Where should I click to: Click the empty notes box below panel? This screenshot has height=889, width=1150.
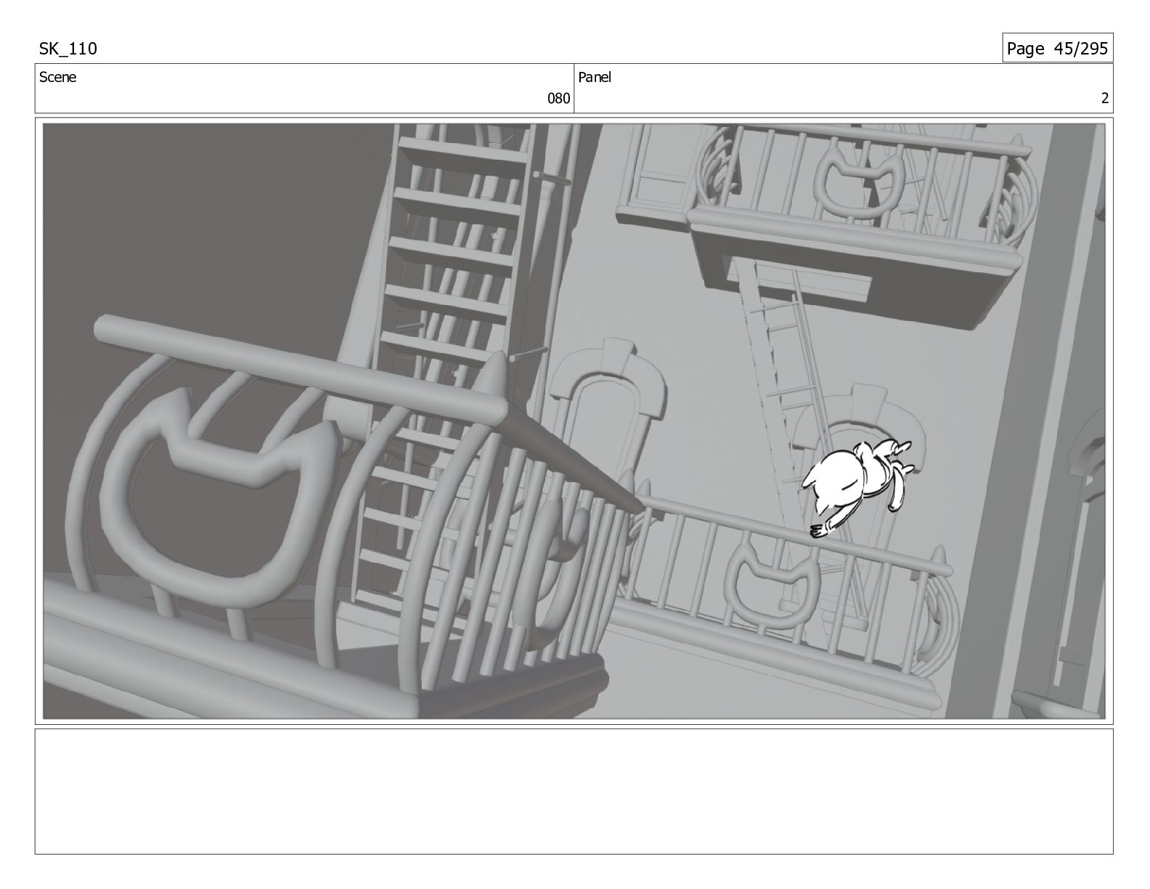click(574, 792)
